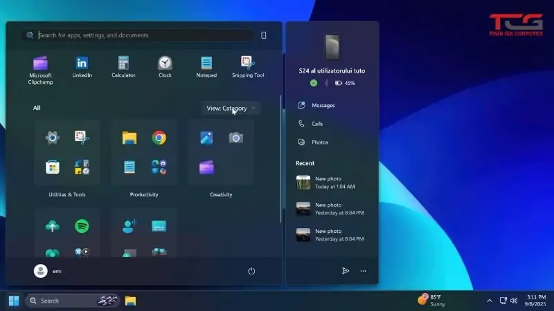Open more options ellipsis in phone panel
The height and width of the screenshot is (311, 554).
click(x=363, y=271)
